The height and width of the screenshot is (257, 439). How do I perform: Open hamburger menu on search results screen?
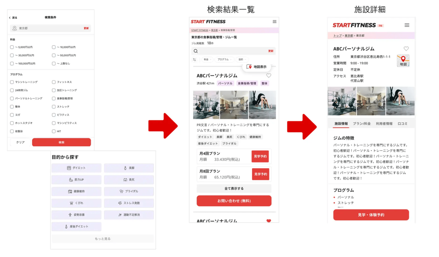[275, 22]
